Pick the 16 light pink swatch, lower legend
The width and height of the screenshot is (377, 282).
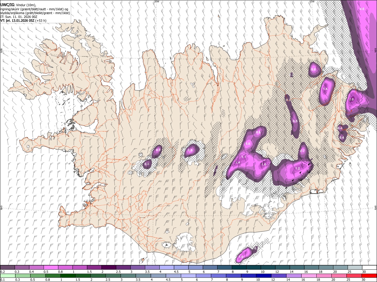click(309, 276)
